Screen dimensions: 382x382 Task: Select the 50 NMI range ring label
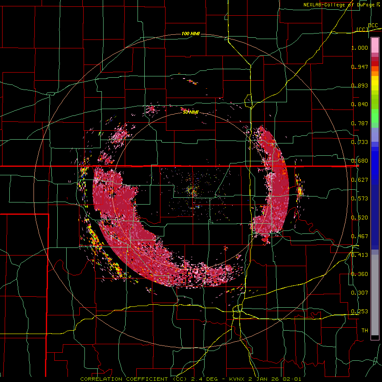point(191,112)
